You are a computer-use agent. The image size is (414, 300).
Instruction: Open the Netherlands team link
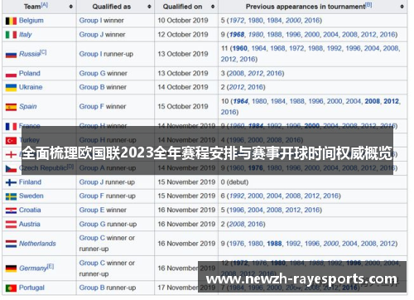point(37,244)
